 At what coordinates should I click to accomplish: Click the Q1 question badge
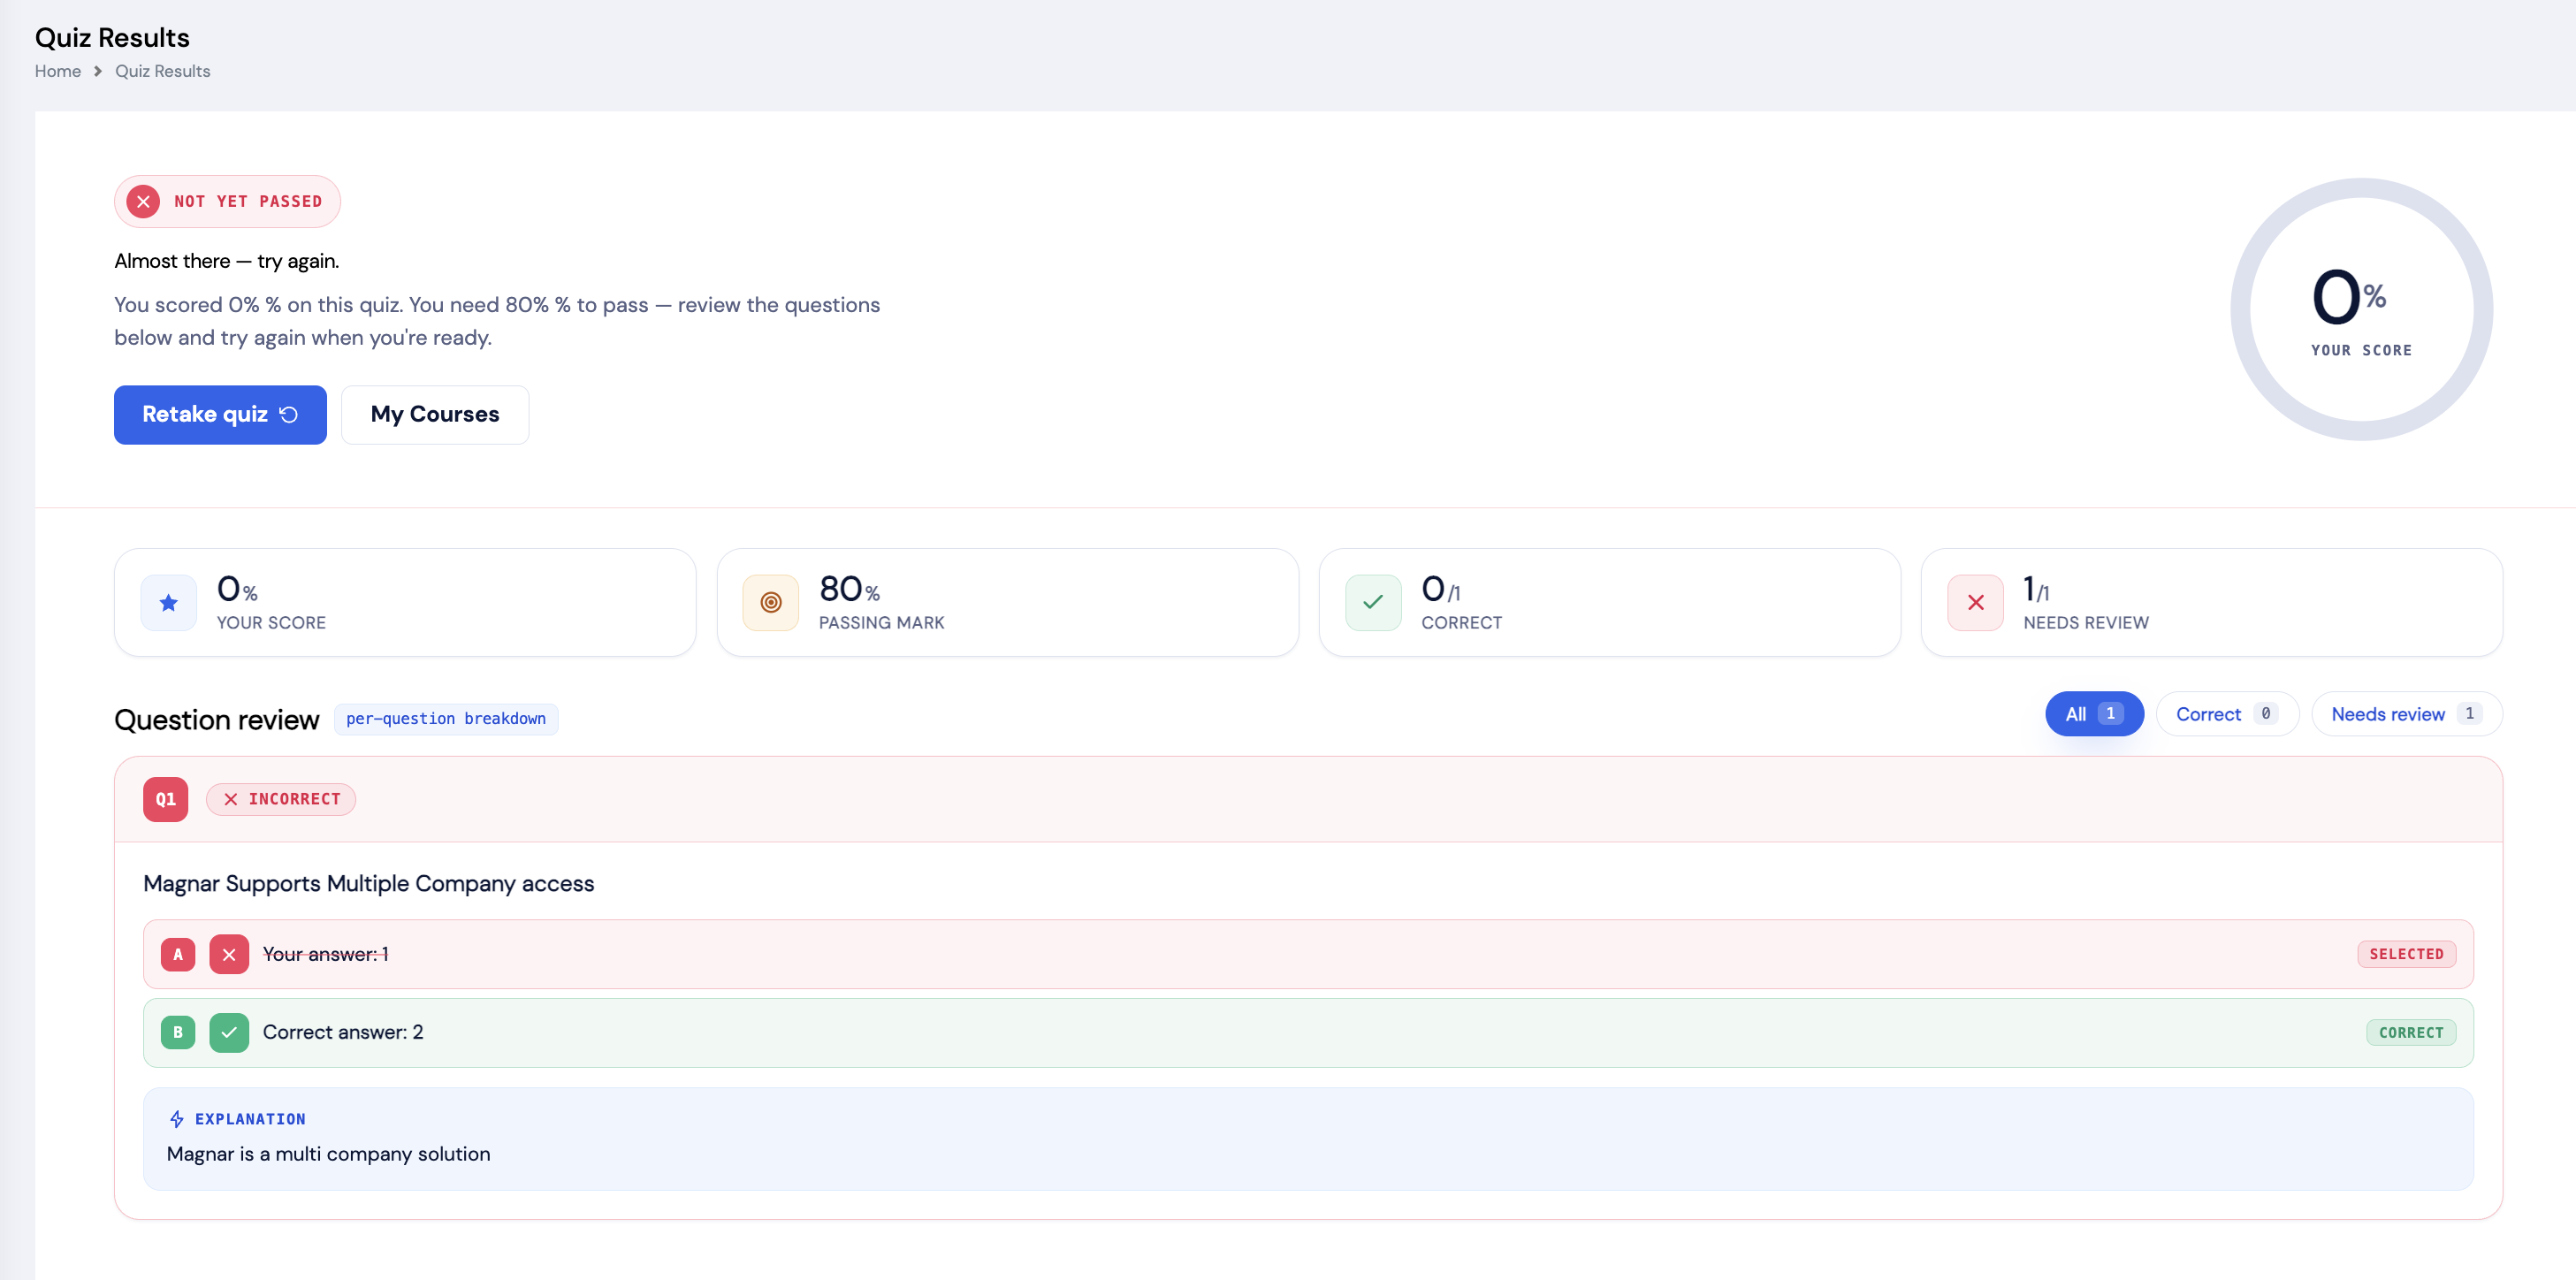tap(165, 799)
